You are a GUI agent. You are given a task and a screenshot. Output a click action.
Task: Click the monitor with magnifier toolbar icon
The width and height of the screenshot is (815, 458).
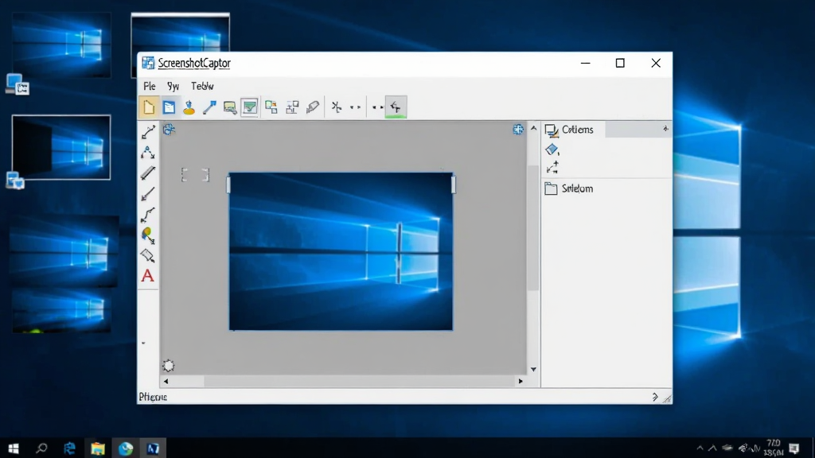coord(230,107)
